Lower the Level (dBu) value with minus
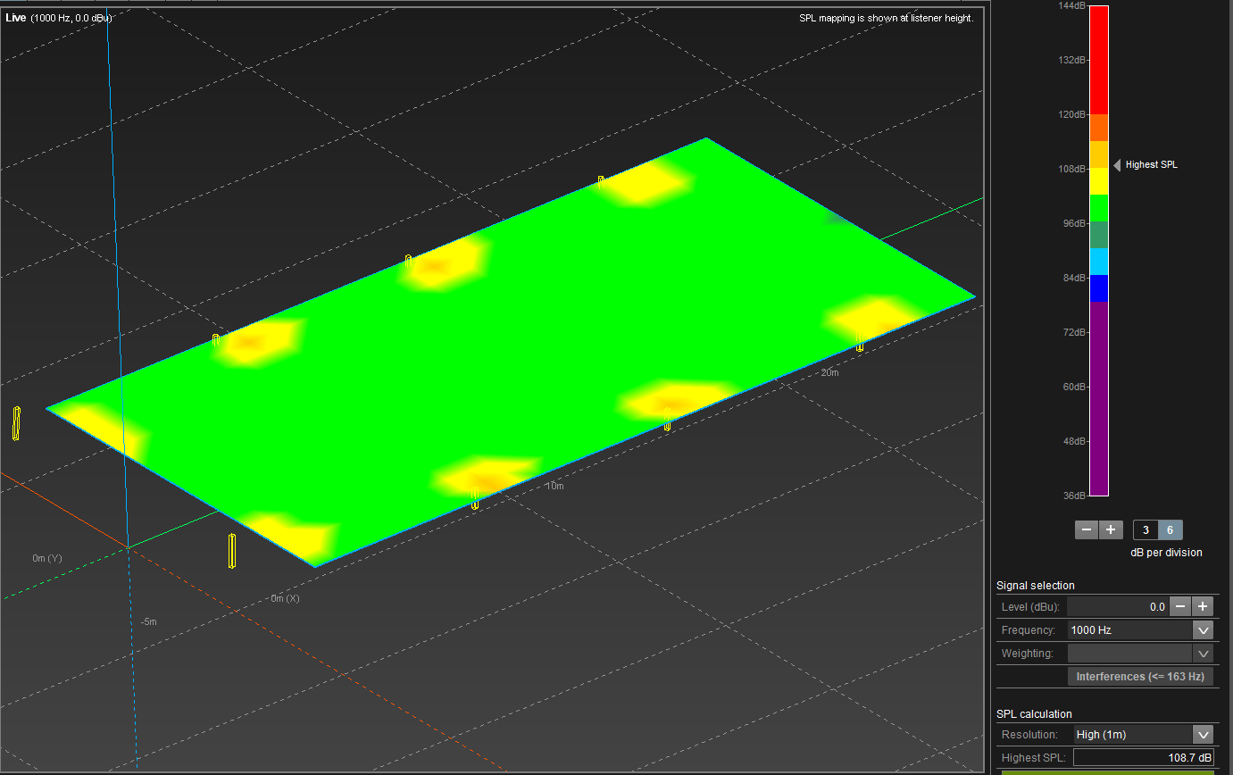Screen dimensions: 1233x775 [x=1180, y=606]
